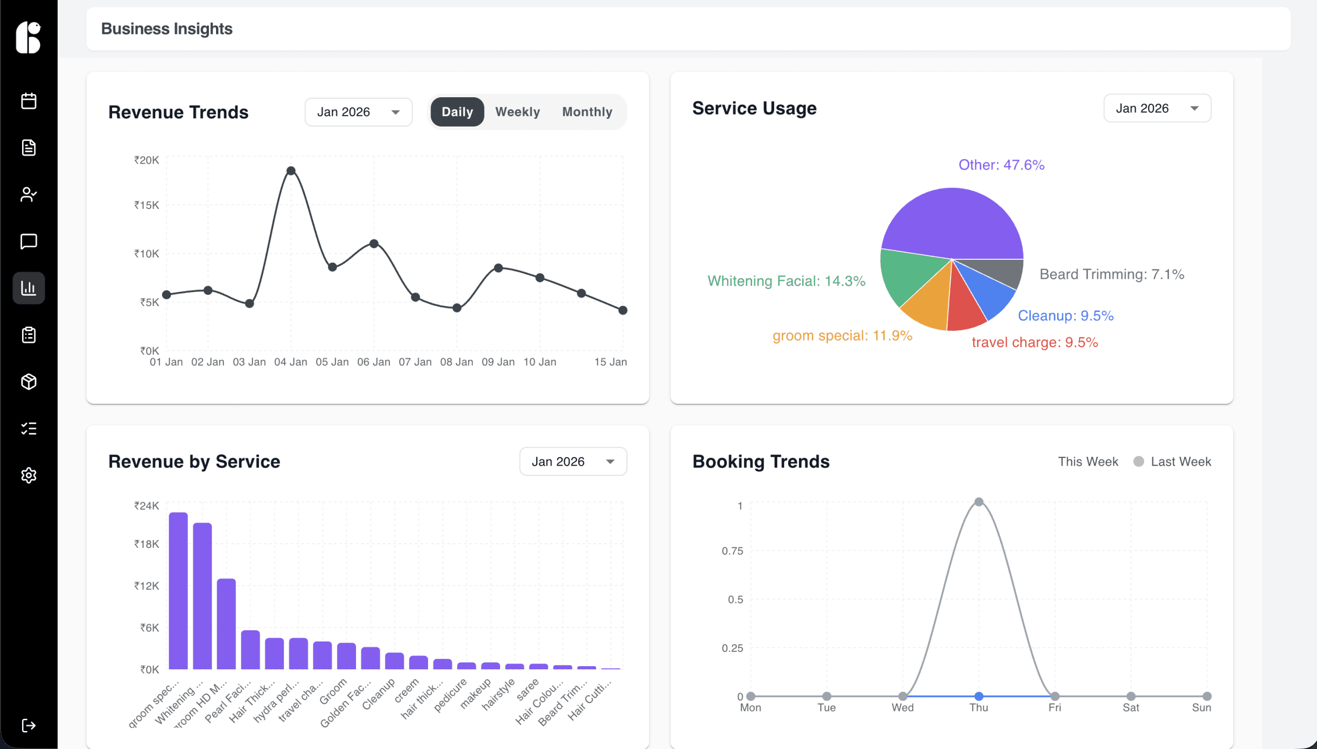
Task: Open the checklist tasks sidebar icon
Action: click(x=29, y=429)
